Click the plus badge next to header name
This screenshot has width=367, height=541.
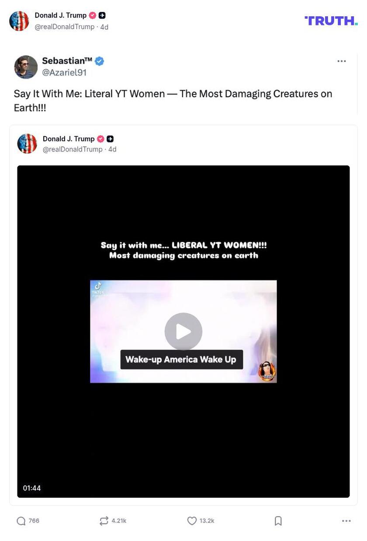click(102, 15)
